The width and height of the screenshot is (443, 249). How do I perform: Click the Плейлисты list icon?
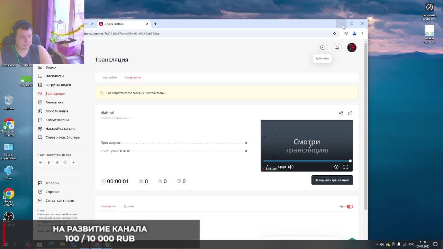[40, 76]
